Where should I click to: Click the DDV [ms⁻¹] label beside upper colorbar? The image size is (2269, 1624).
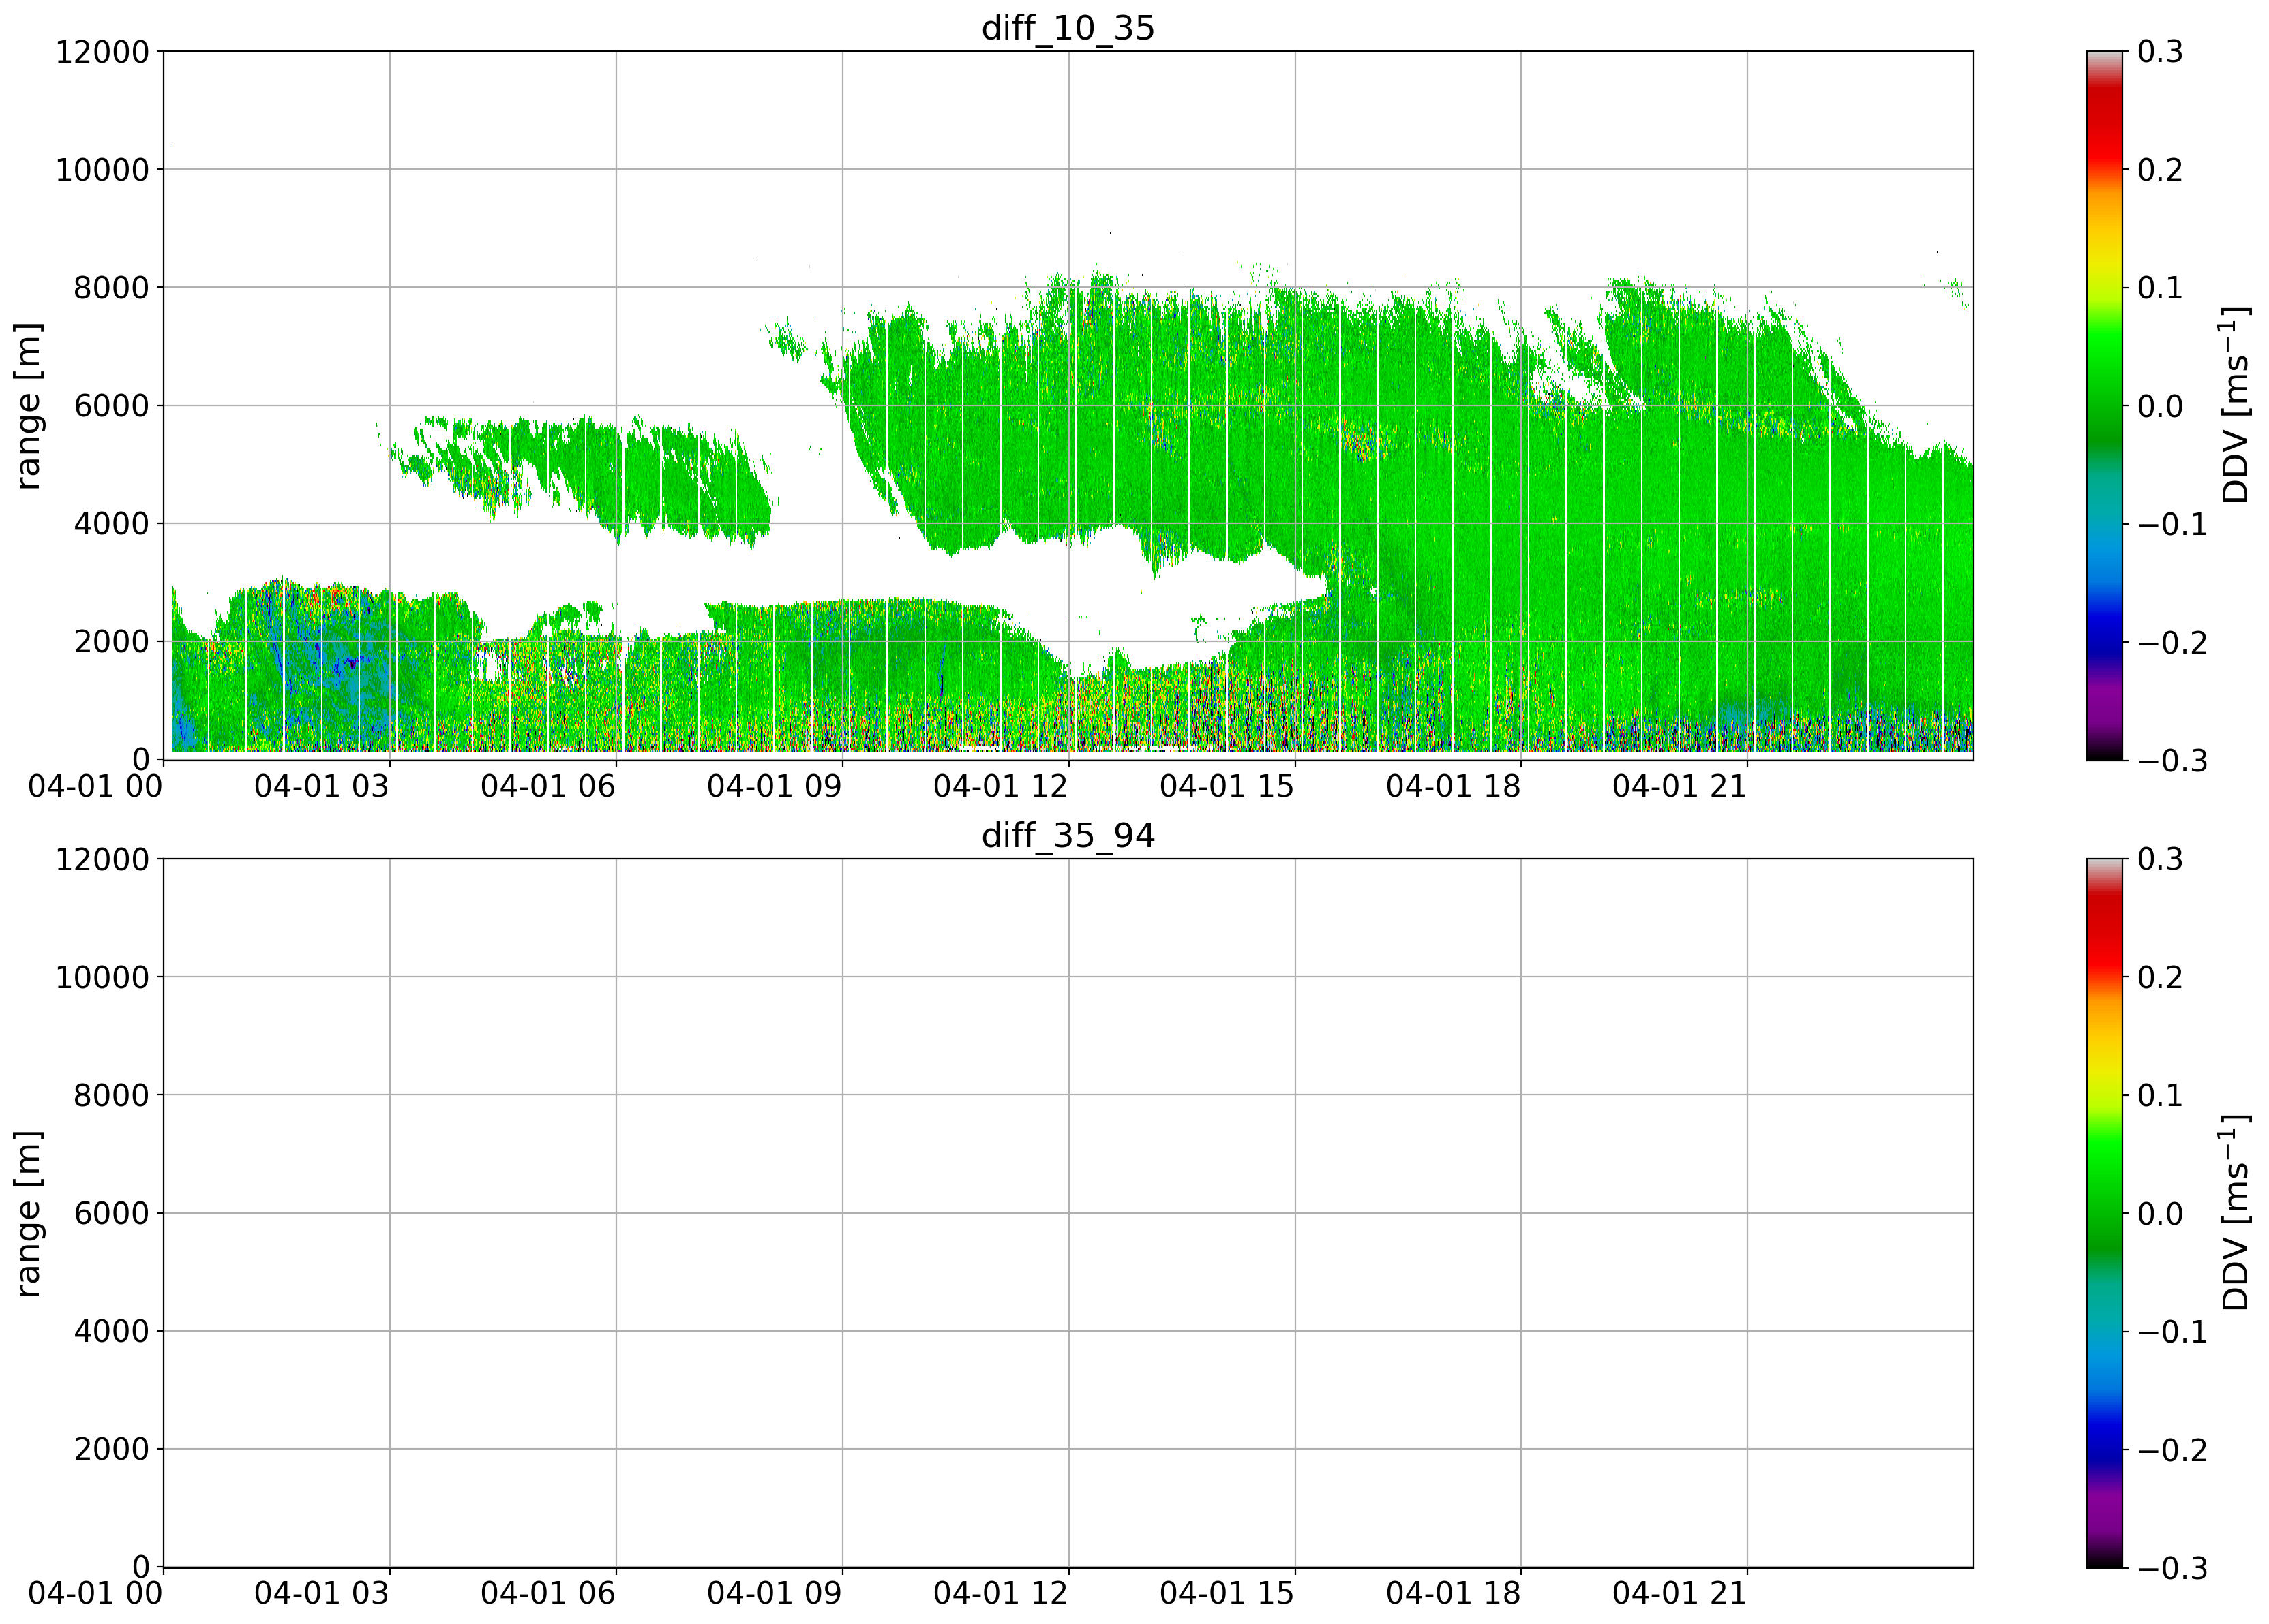(2235, 405)
